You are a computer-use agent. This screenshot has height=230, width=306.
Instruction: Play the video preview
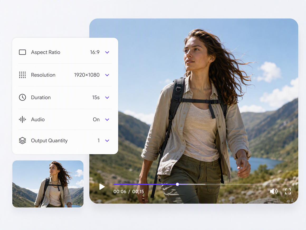(x=102, y=187)
